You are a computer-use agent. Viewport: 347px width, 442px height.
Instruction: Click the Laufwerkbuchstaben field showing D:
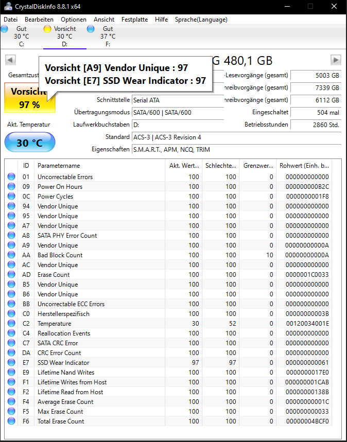[178, 125]
